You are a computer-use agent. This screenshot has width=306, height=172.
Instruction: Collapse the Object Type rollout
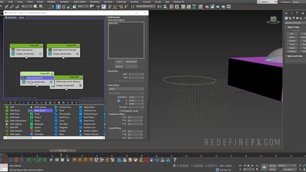click(293, 27)
